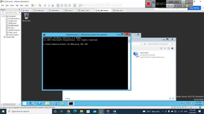Viewport: 204px width, 114px height.
Task: Open recorder pen annotation tool
Action: click(183, 6)
